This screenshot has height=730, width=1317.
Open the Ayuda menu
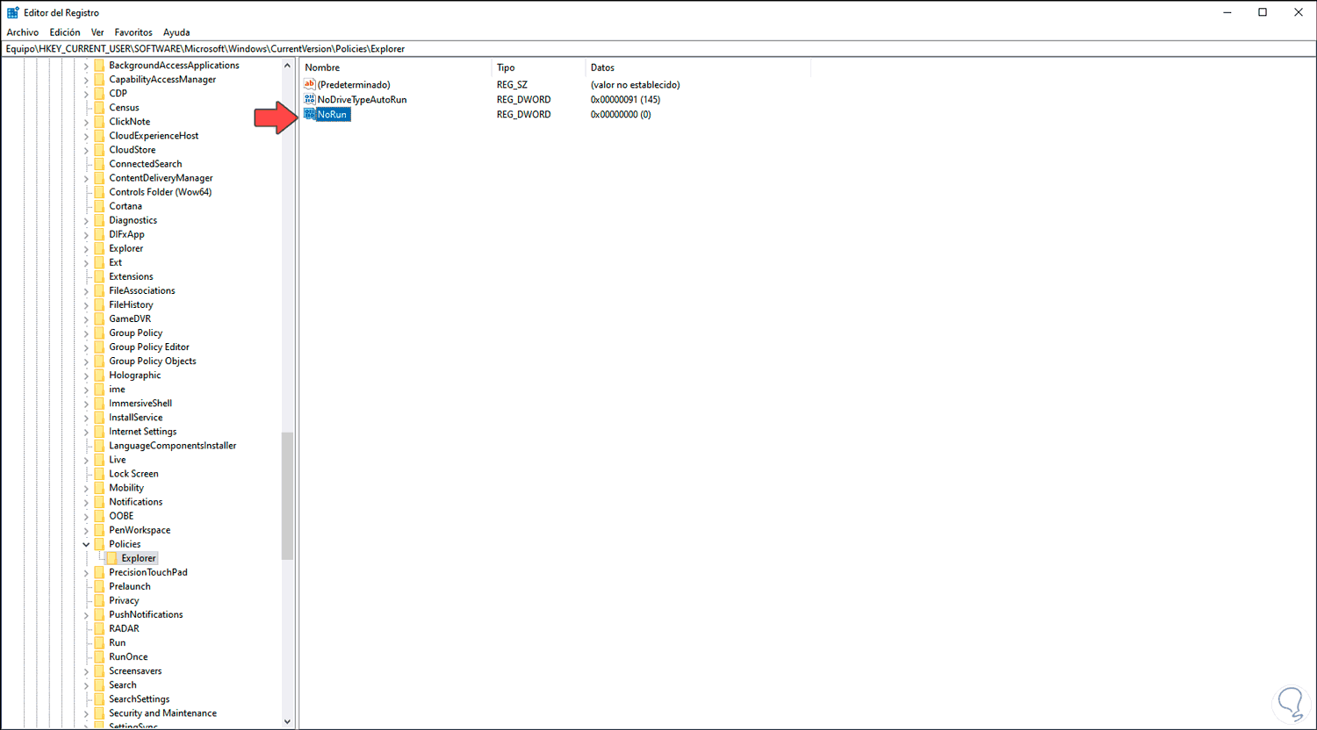coord(176,32)
